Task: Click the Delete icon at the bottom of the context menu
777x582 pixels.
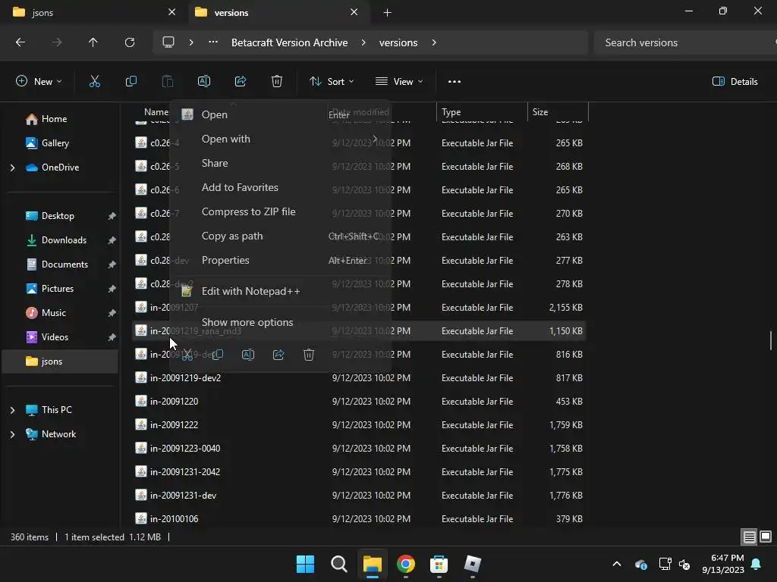Action: click(x=309, y=355)
